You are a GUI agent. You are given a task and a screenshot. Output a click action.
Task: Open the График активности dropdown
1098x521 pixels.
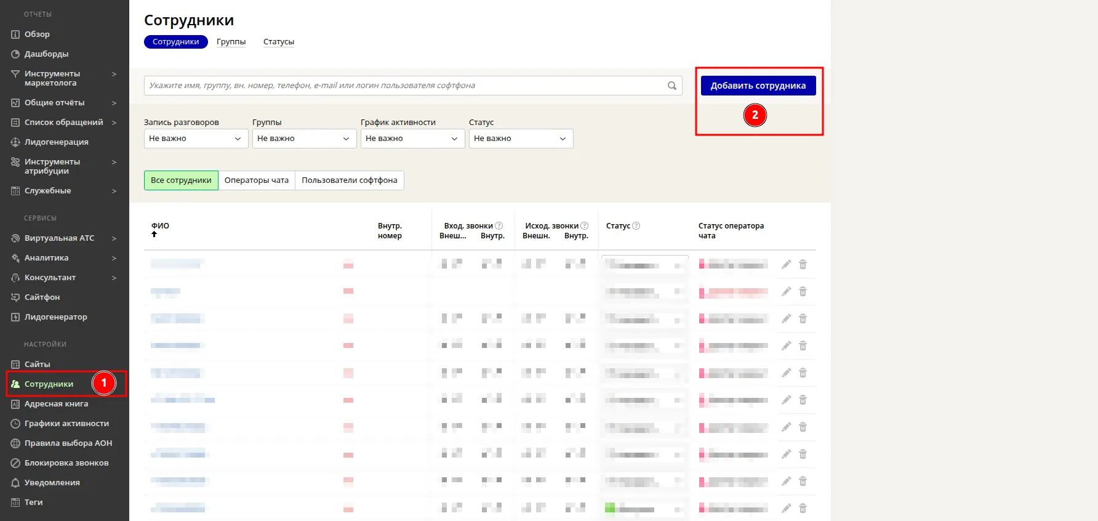tap(412, 139)
